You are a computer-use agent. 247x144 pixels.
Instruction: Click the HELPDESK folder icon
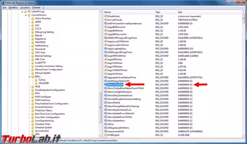(x=32, y=42)
